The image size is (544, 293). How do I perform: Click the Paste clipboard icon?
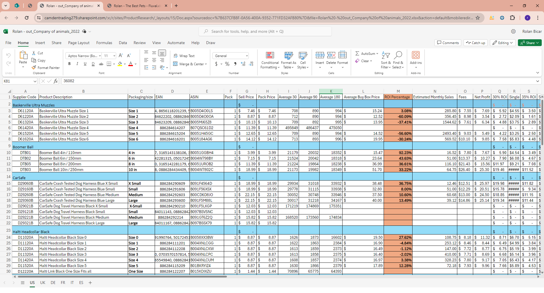coord(23,55)
